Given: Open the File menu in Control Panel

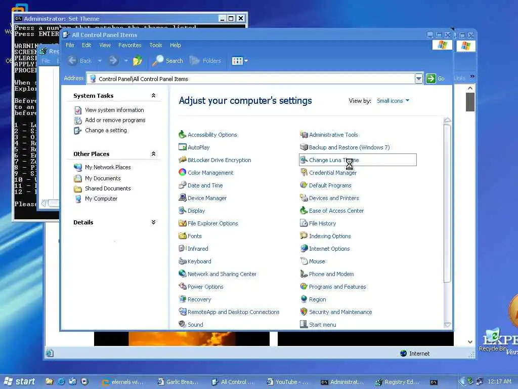Looking at the screenshot, I should coord(70,45).
